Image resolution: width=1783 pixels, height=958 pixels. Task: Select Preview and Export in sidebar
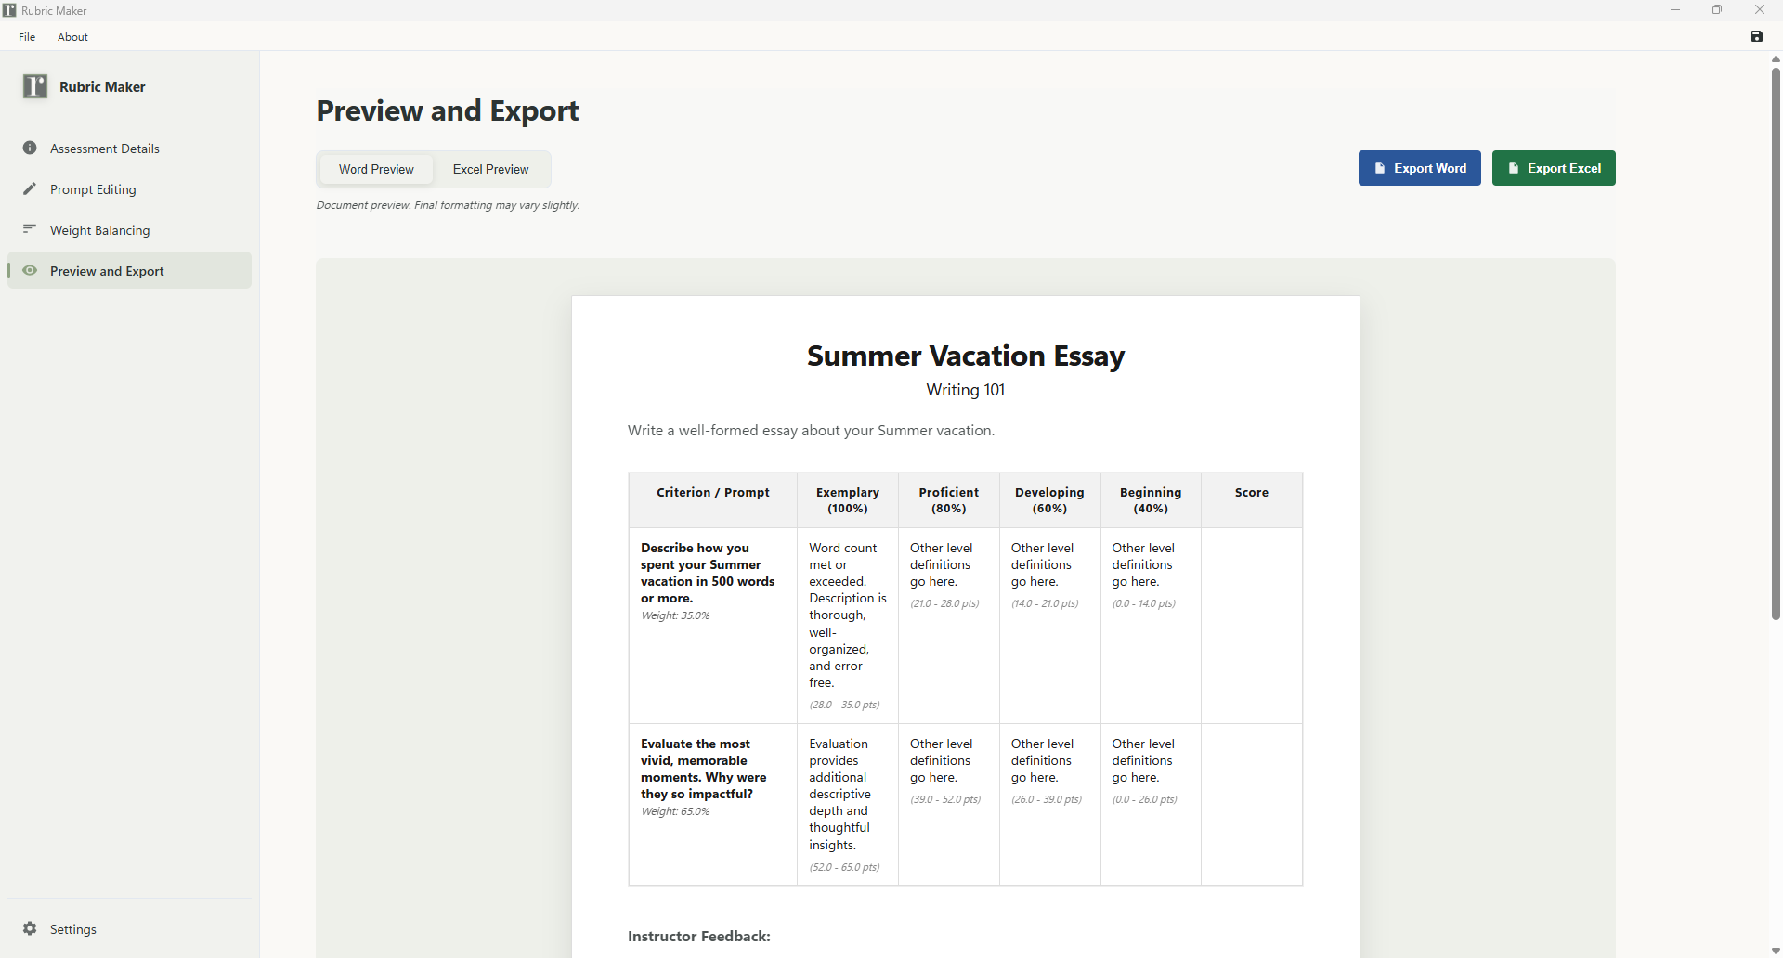pyautogui.click(x=130, y=270)
